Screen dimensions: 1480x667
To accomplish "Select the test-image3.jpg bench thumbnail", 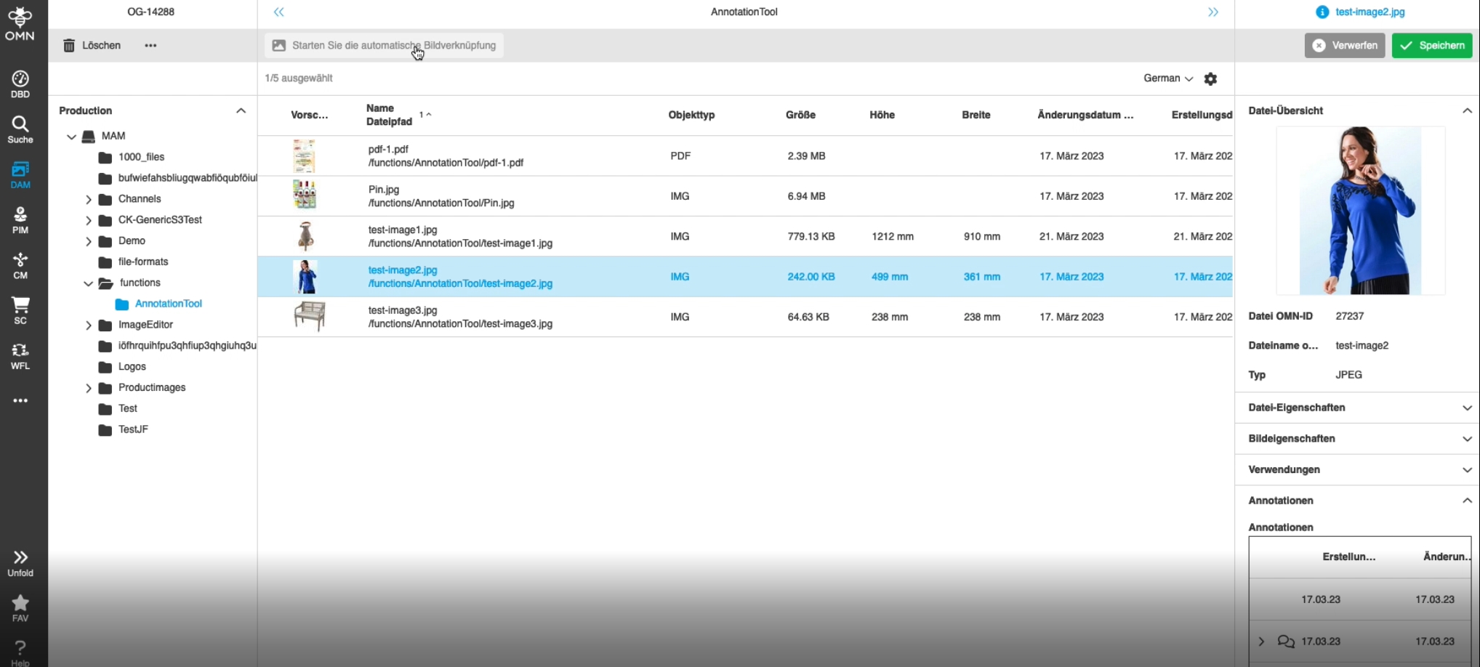I will [309, 317].
